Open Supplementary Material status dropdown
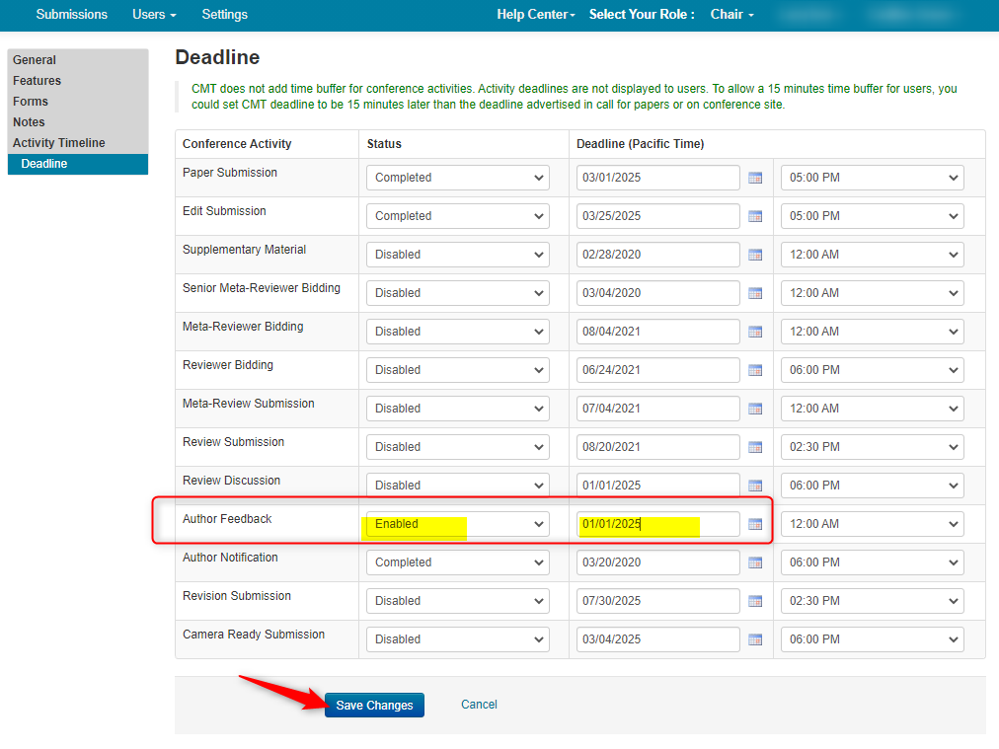The width and height of the screenshot is (999, 749). [x=457, y=255]
